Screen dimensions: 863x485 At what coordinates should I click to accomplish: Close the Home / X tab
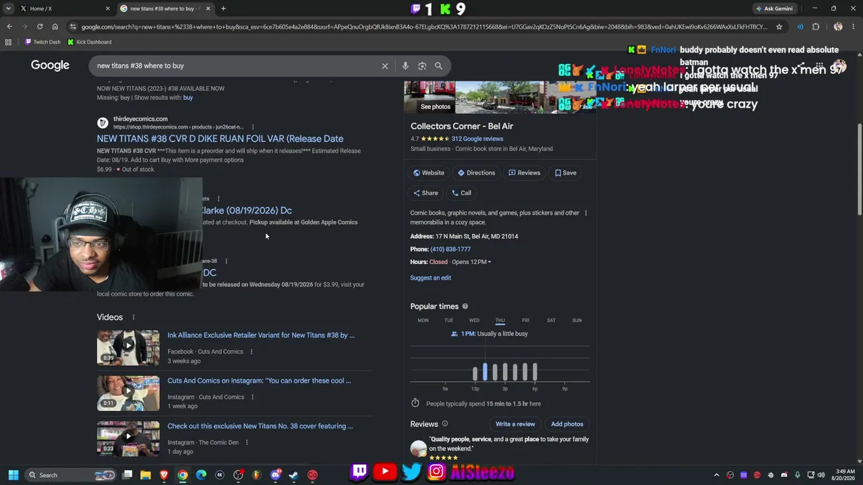point(107,9)
